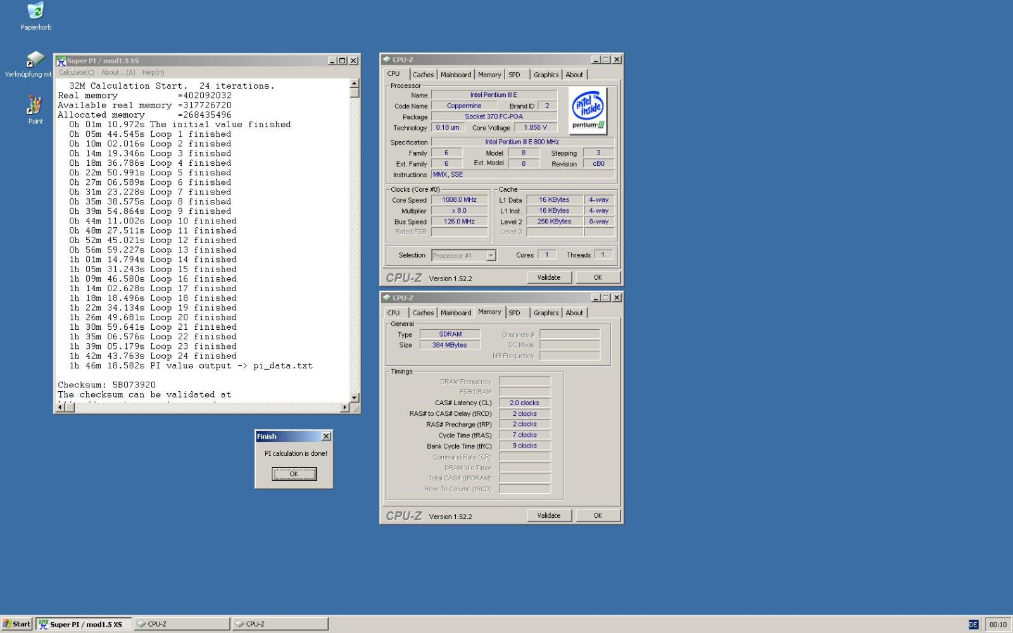Click the upper CPU-Z window title icon
The image size is (1013, 633).
pos(387,60)
